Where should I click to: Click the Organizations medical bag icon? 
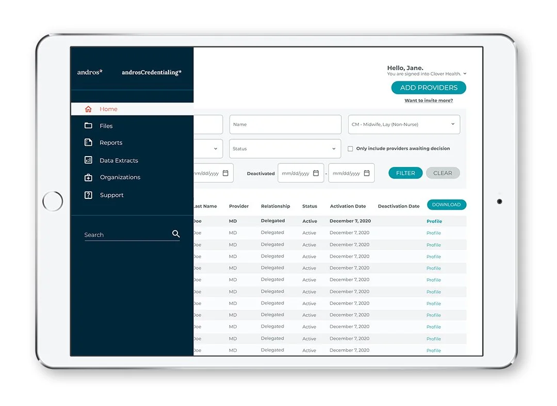tap(88, 177)
